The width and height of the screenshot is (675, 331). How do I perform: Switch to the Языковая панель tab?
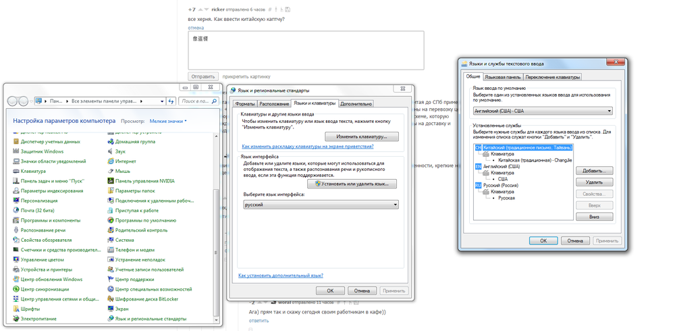pos(502,77)
